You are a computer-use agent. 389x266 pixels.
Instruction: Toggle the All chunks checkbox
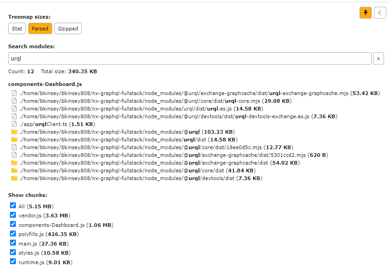[13, 206]
